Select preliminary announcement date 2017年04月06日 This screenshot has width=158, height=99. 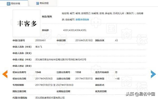[44, 79]
